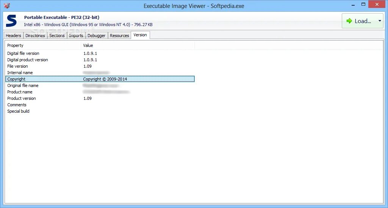388x208 pixels.
Task: Select the Digital file version row
Action: [x=100, y=53]
